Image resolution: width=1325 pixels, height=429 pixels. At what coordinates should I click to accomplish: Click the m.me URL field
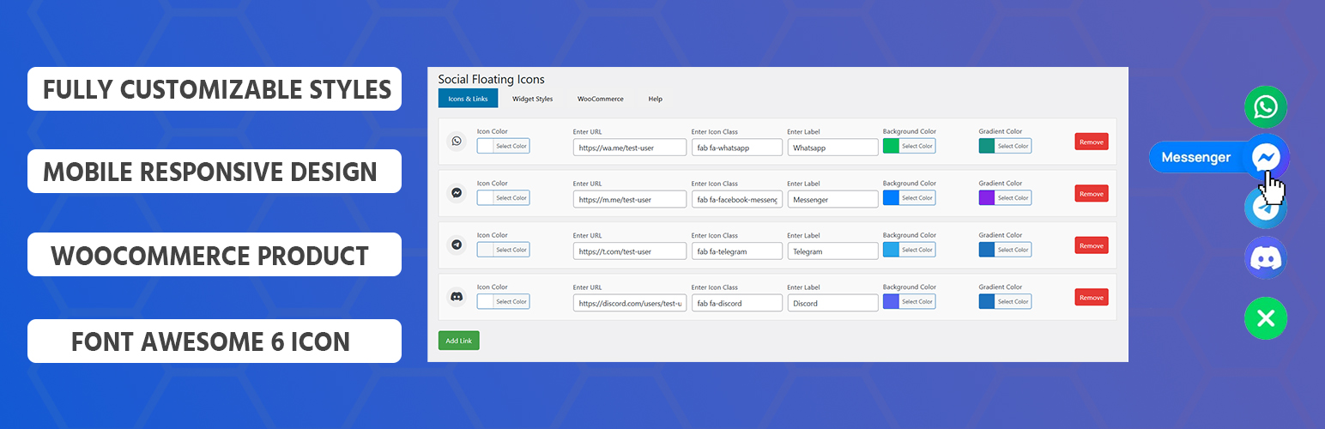630,199
